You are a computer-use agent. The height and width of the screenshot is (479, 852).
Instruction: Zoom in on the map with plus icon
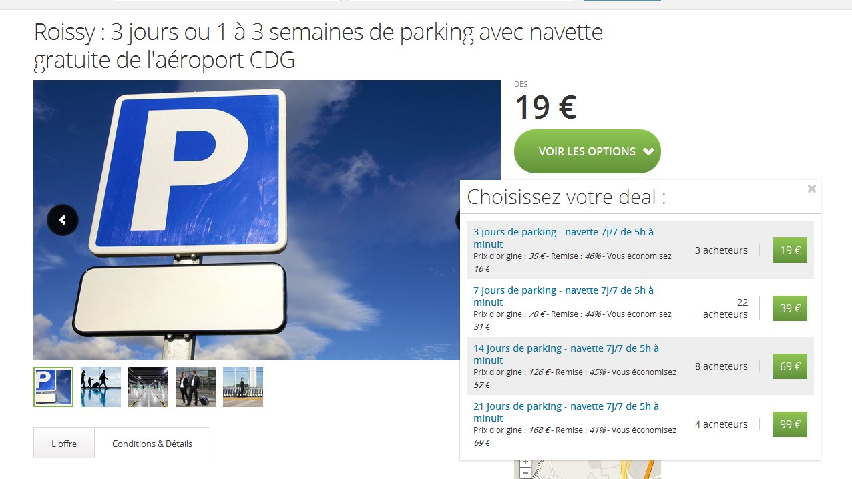525,462
